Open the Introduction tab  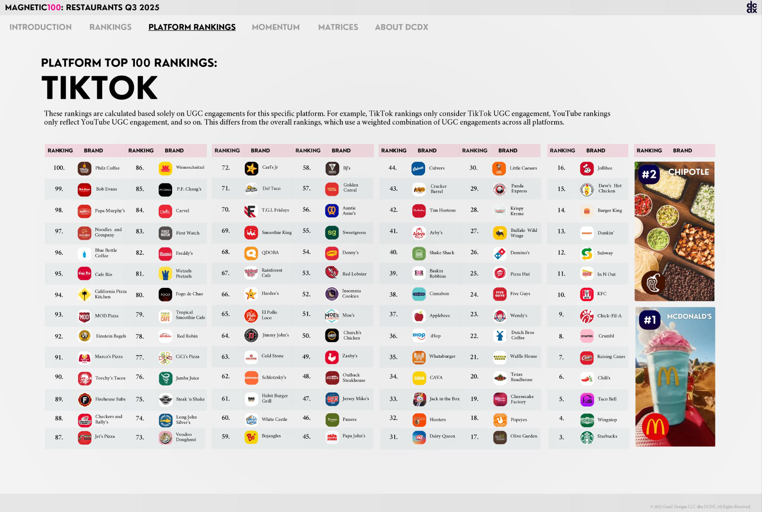(41, 27)
